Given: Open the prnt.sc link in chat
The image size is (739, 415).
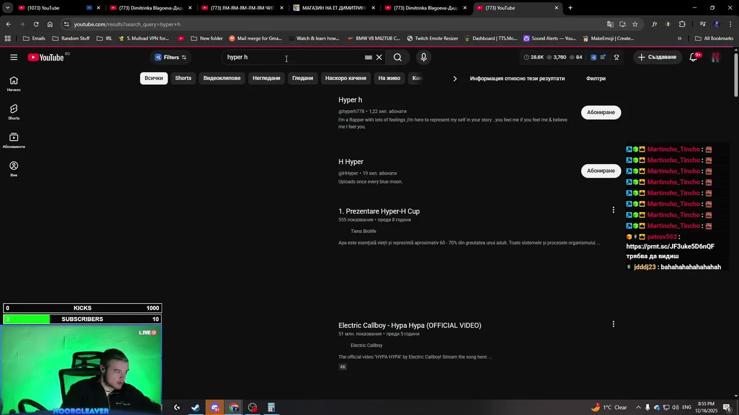Looking at the screenshot, I should click(x=670, y=246).
